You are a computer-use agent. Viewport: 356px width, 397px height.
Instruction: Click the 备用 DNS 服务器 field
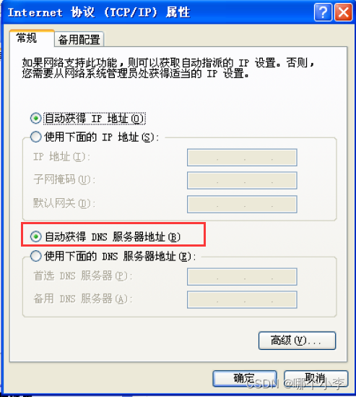click(x=242, y=300)
